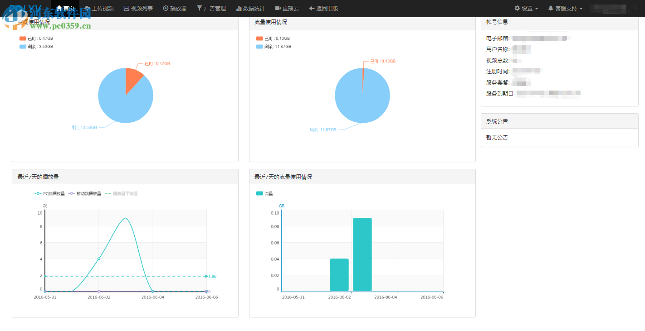Expand the 客服支持 dropdown menu

click(565, 8)
